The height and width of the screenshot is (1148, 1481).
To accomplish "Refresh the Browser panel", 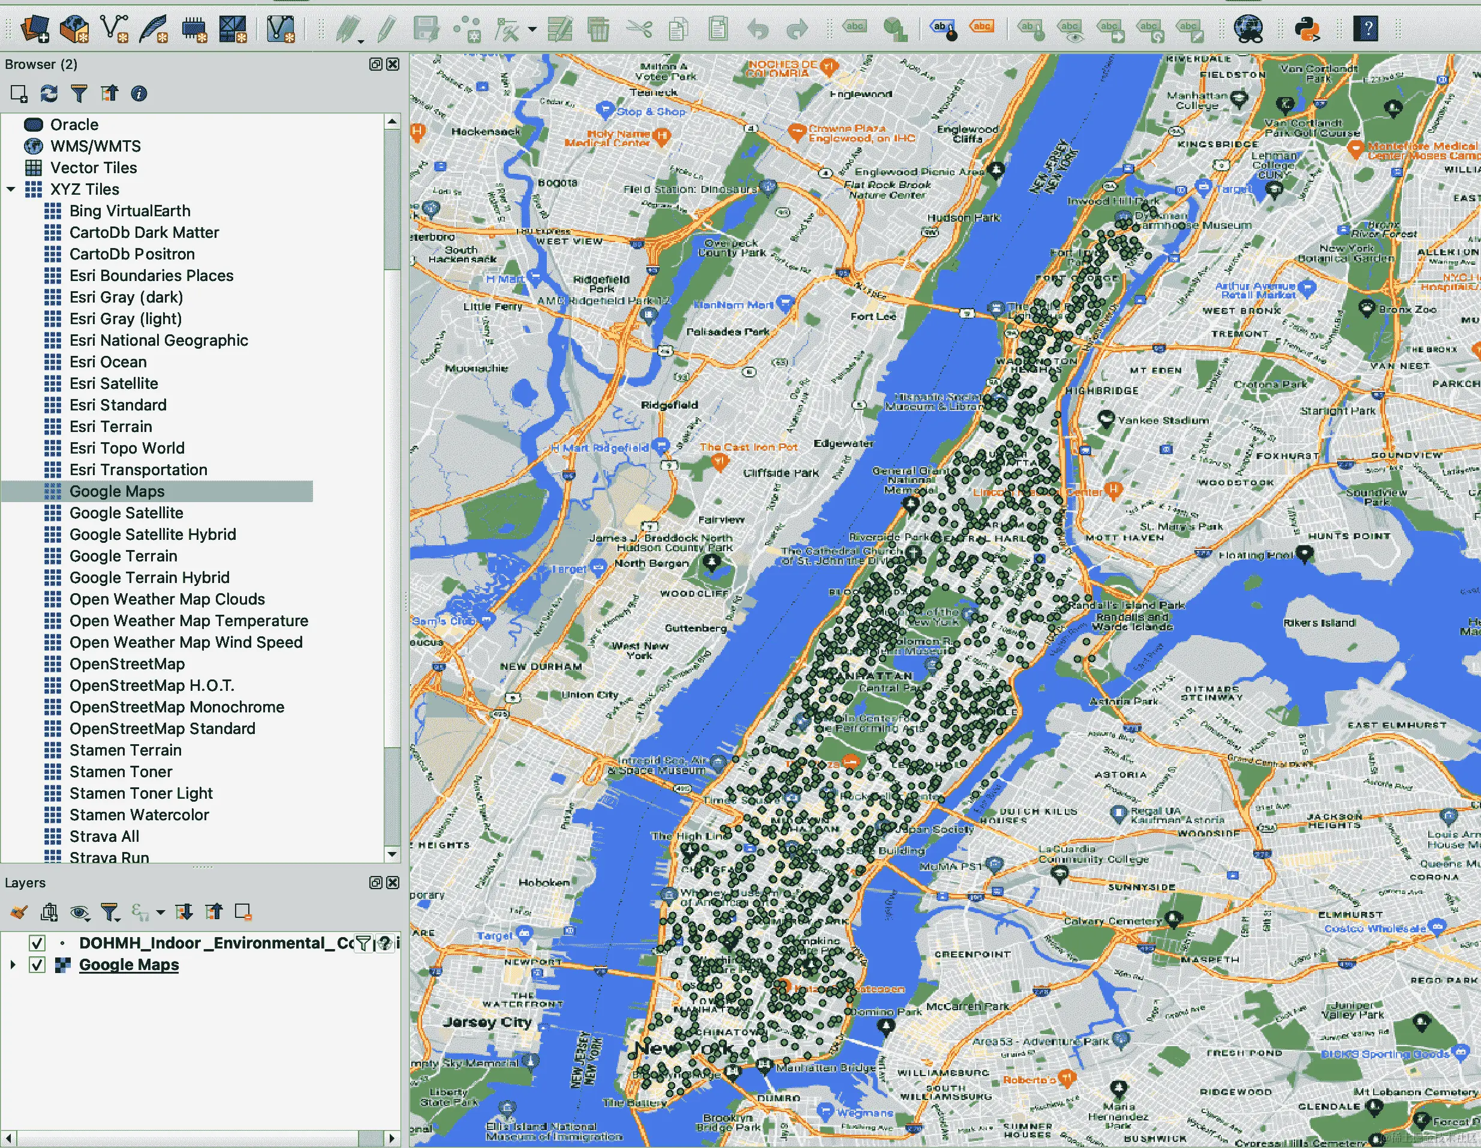I will point(49,93).
